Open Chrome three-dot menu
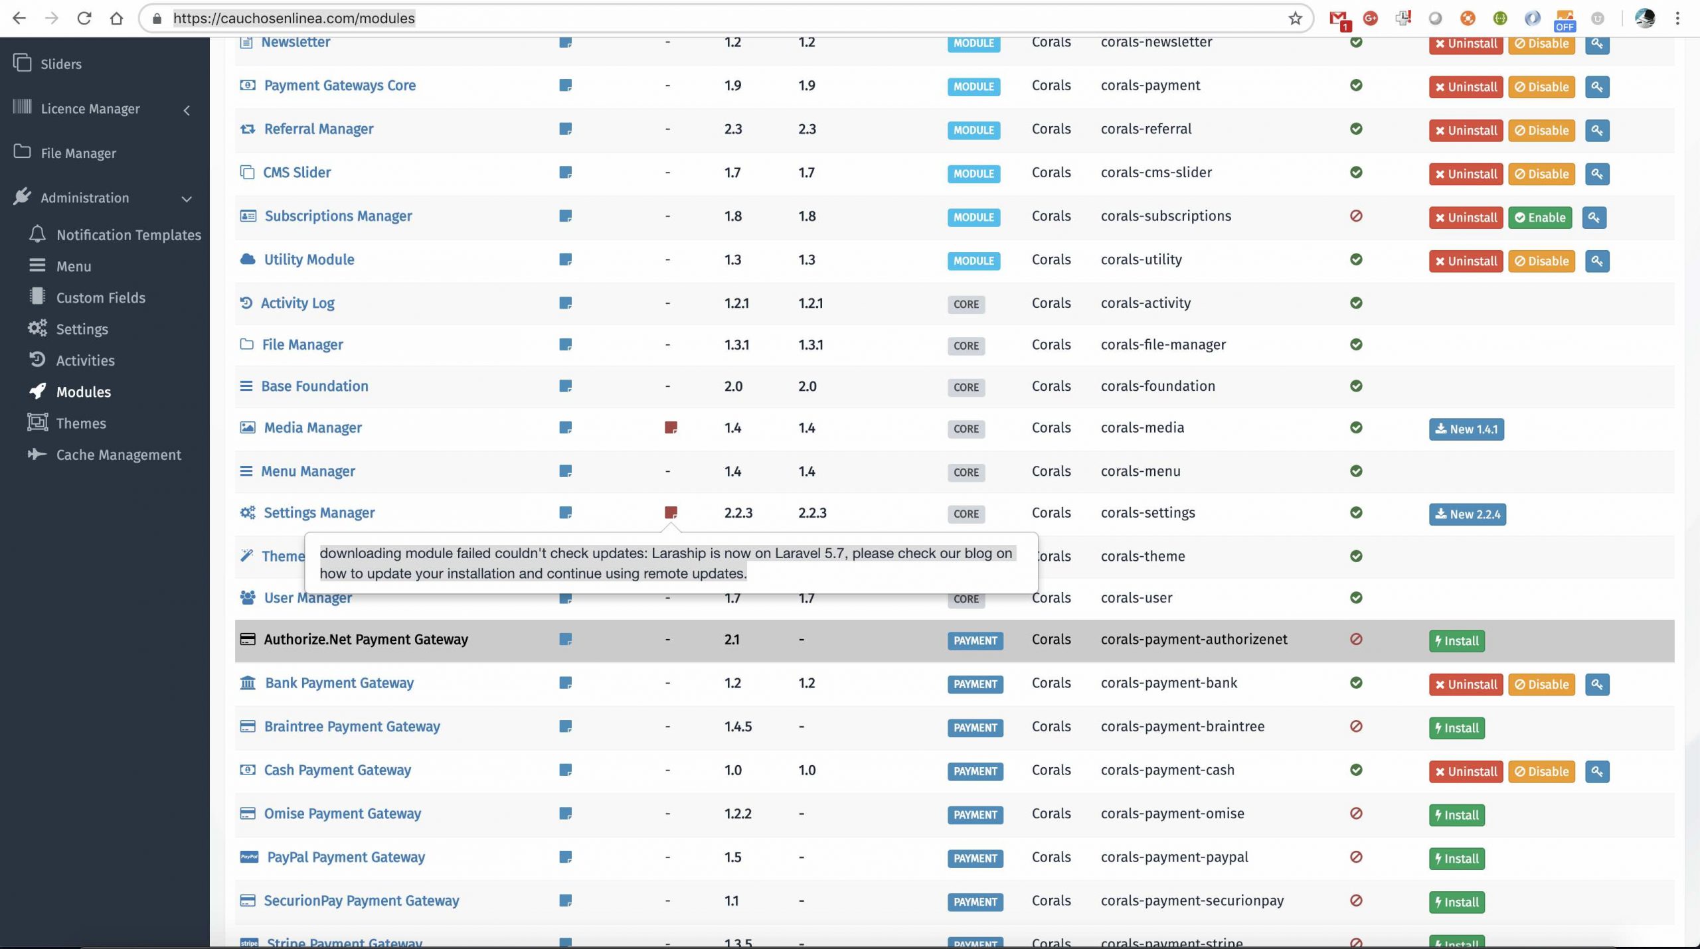 [x=1677, y=18]
